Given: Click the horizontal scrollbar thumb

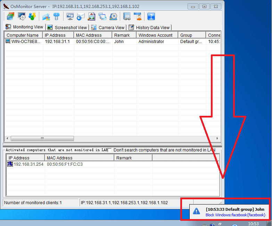Looking at the screenshot, I should click(42, 138).
